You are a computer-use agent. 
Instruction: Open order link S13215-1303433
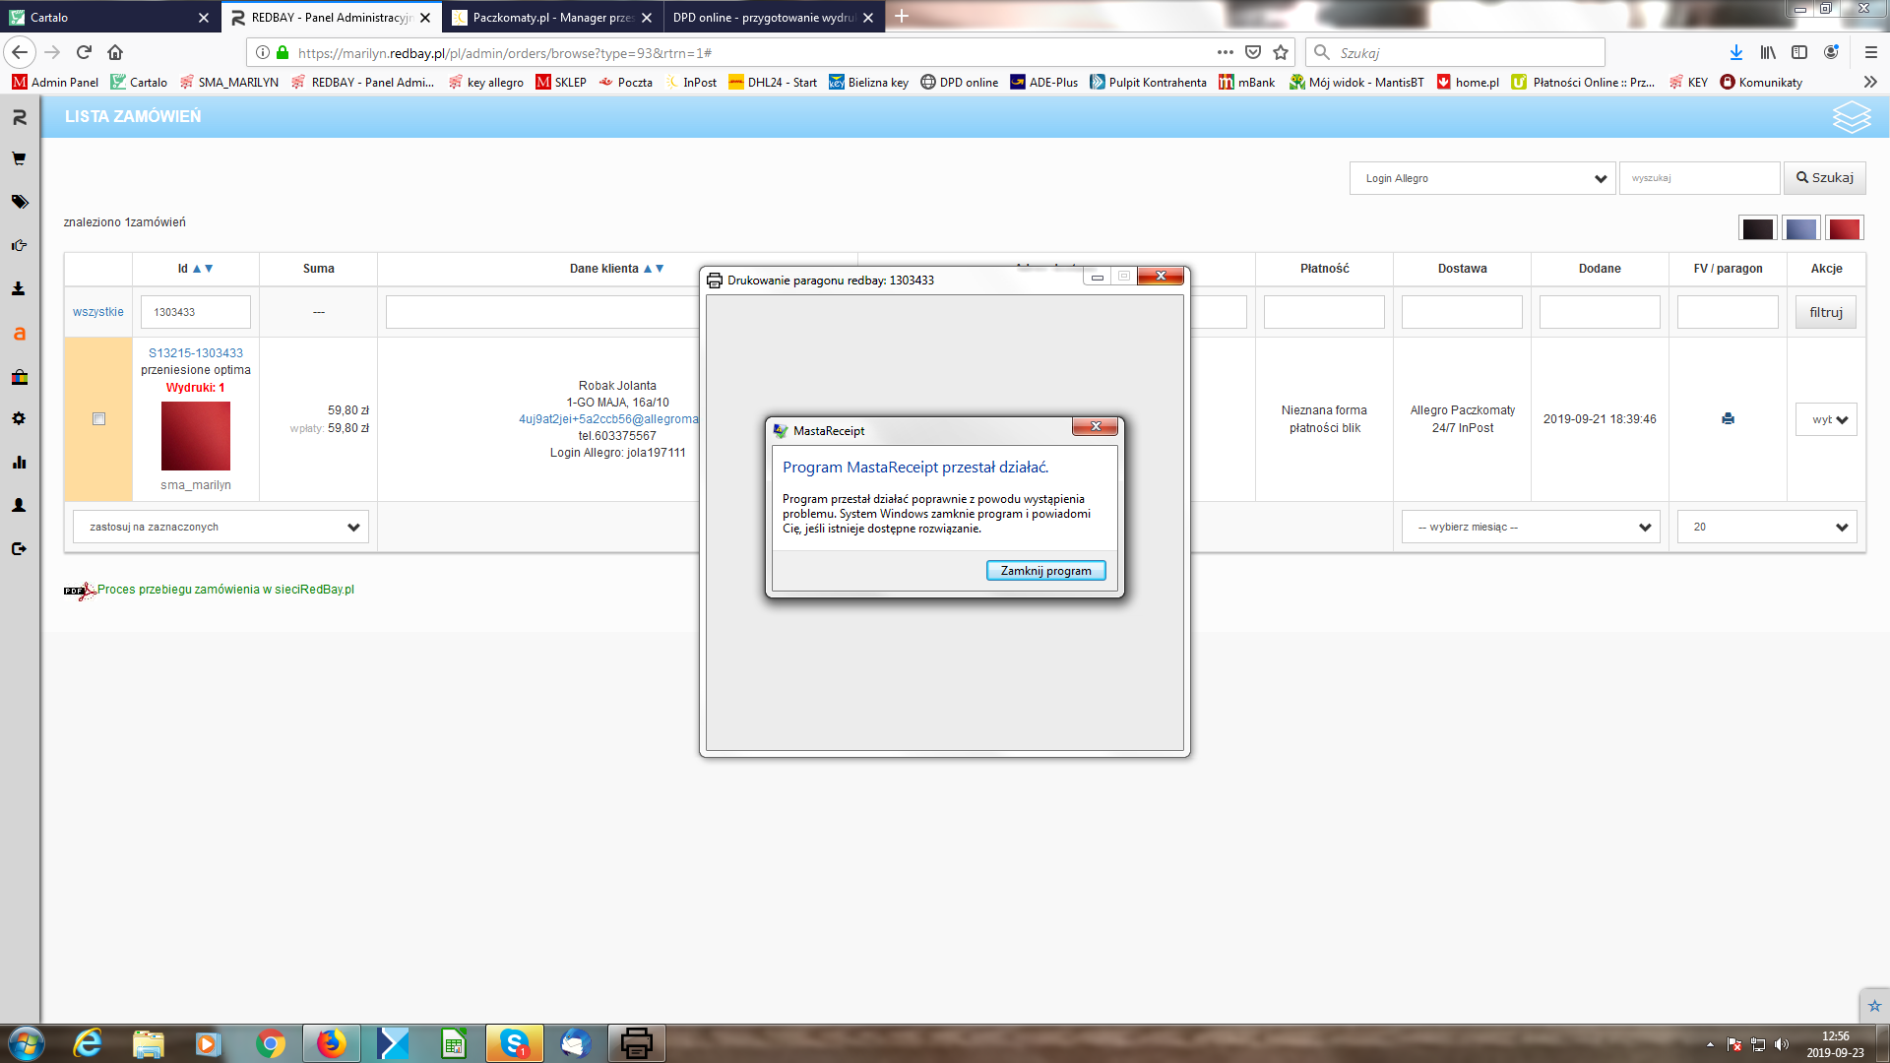[x=196, y=352]
